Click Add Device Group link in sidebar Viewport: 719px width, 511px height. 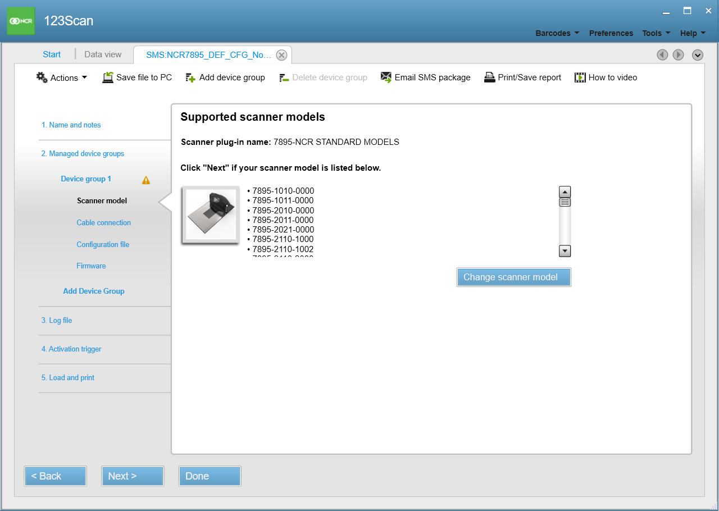click(x=94, y=291)
